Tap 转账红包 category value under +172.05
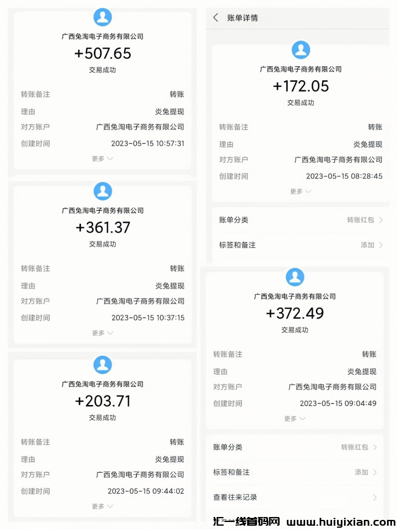 [x=361, y=220]
